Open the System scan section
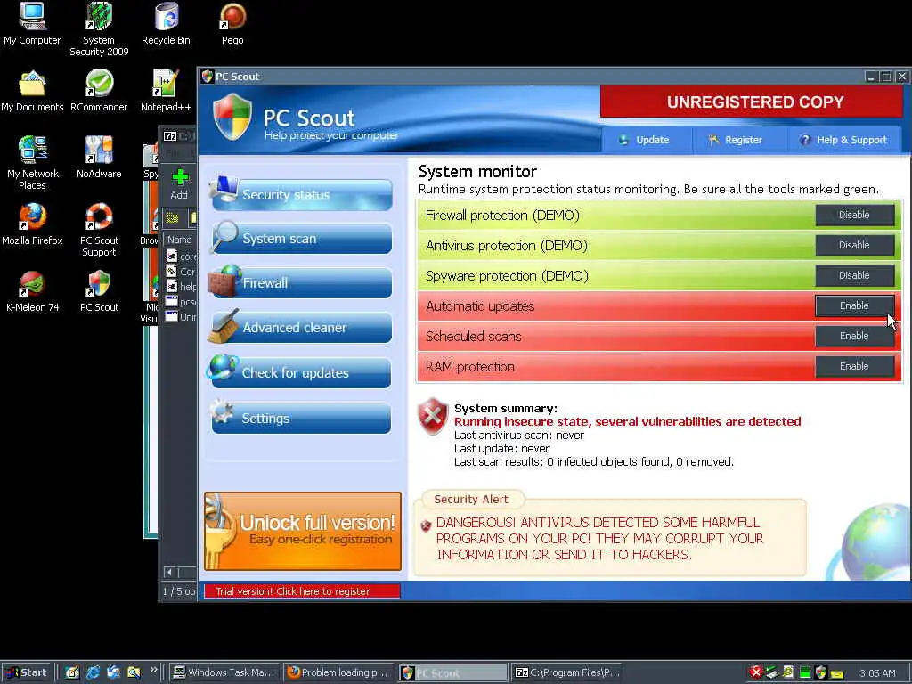This screenshot has width=912, height=684. pos(301,239)
